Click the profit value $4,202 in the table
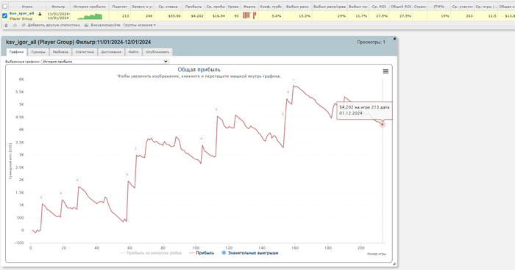Image resolution: width=515 pixels, height=270 pixels. 197,15
